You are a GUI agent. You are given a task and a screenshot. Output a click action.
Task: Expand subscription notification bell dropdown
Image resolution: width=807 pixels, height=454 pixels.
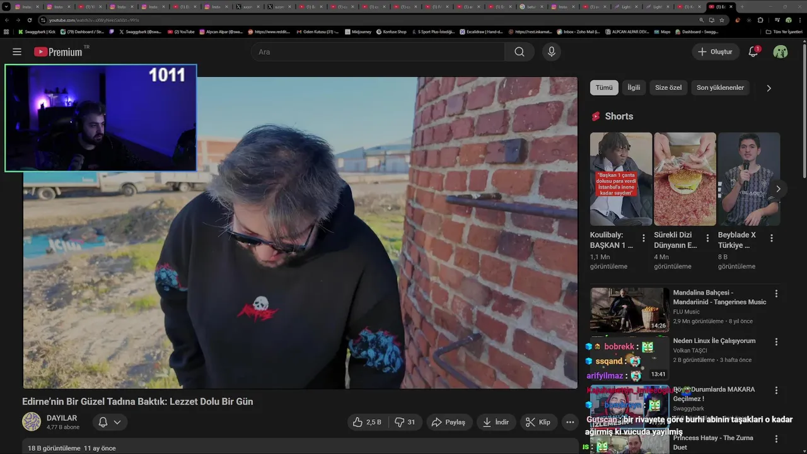pyautogui.click(x=110, y=422)
